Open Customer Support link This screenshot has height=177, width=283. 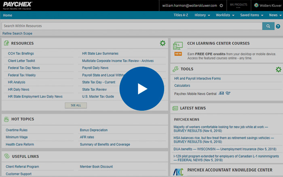point(19,174)
